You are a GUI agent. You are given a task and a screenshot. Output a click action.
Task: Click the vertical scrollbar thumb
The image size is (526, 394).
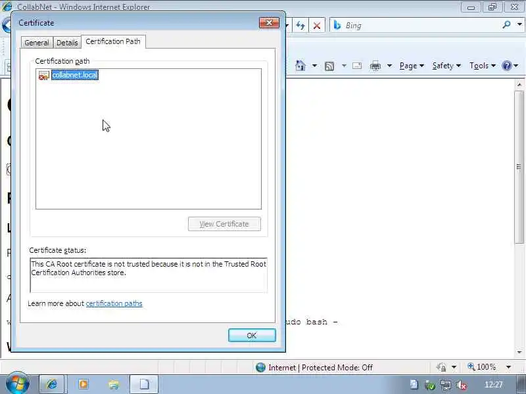coord(519,167)
